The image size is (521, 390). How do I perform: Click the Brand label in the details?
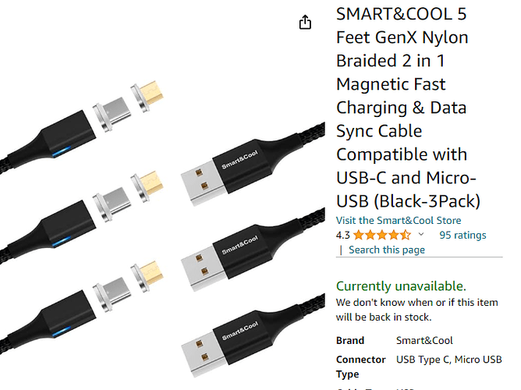coord(350,341)
